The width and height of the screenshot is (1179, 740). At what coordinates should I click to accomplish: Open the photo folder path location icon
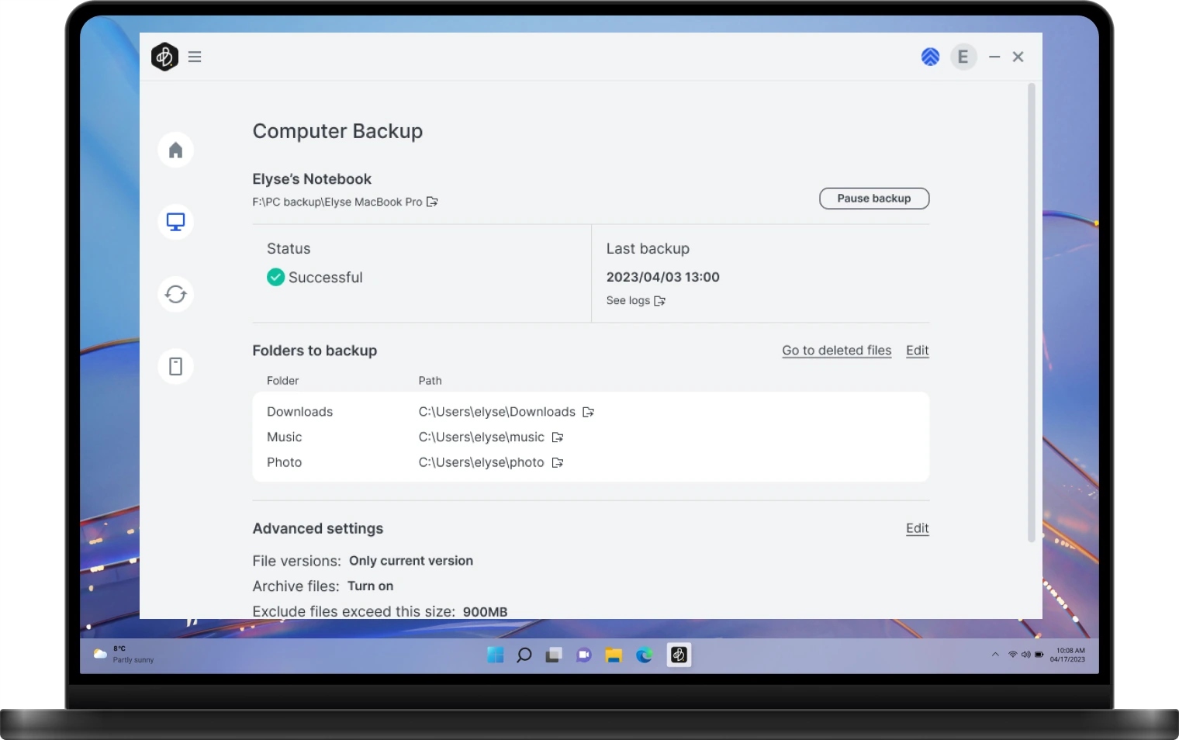[x=558, y=462]
